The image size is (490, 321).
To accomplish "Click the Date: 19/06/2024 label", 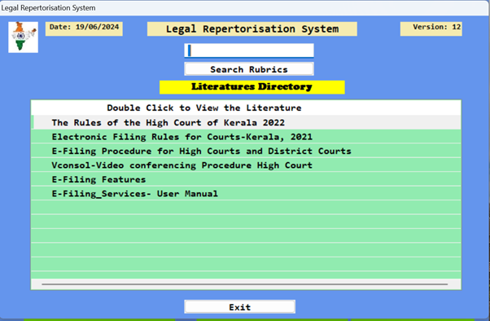I will pos(84,29).
